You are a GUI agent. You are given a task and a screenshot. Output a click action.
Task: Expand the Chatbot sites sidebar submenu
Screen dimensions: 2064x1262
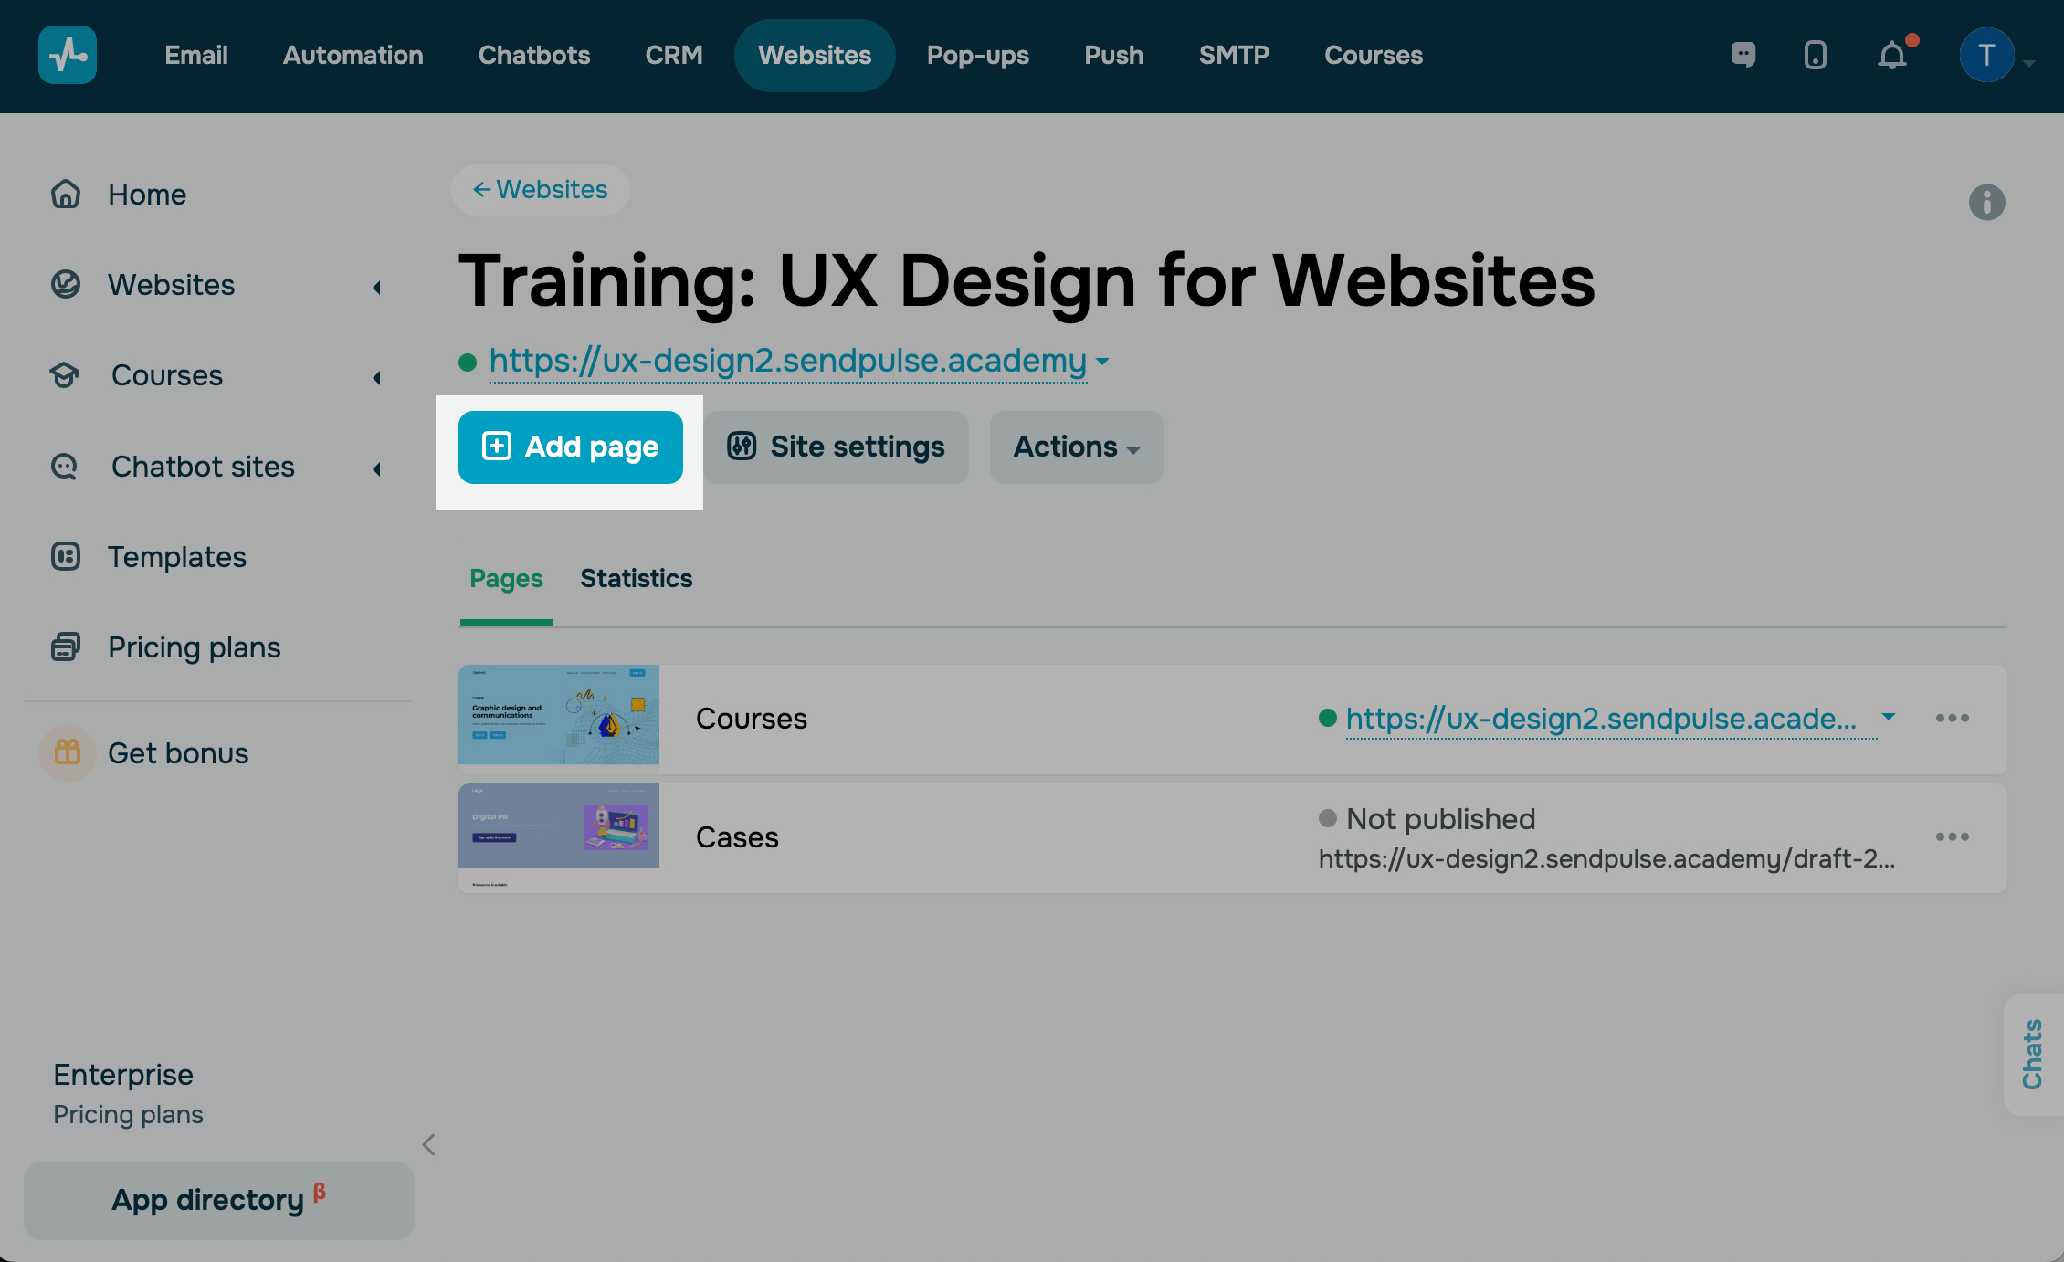click(x=376, y=468)
